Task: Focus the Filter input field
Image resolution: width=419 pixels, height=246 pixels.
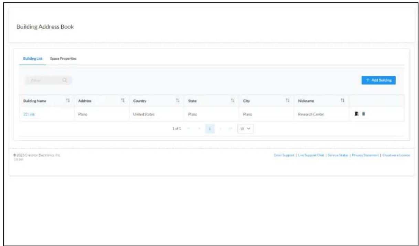Action: point(48,81)
